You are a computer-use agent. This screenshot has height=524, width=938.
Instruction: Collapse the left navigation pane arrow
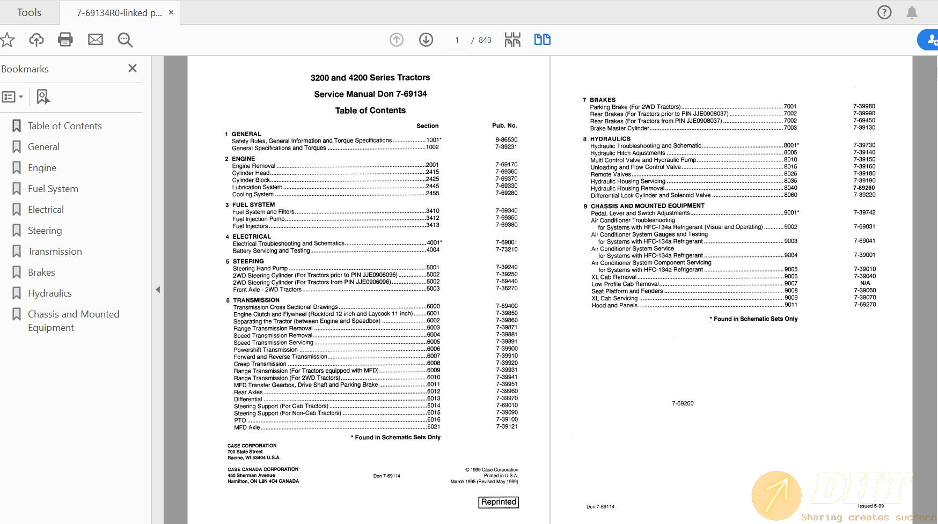coord(158,290)
